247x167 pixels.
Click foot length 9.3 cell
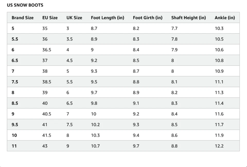coord(94,71)
